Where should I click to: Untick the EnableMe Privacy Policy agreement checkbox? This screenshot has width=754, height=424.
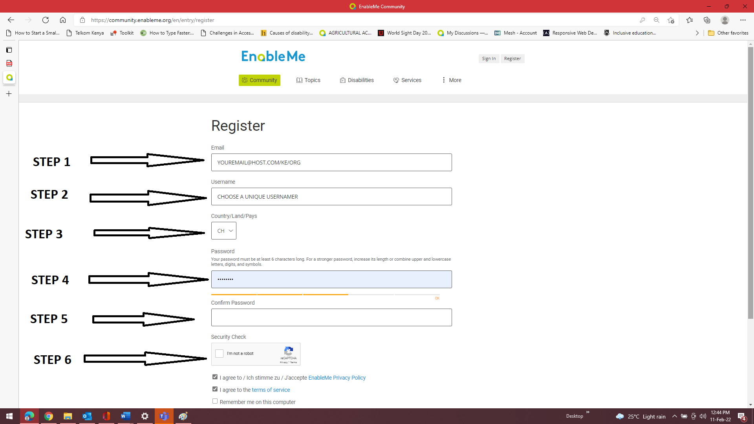pyautogui.click(x=215, y=377)
